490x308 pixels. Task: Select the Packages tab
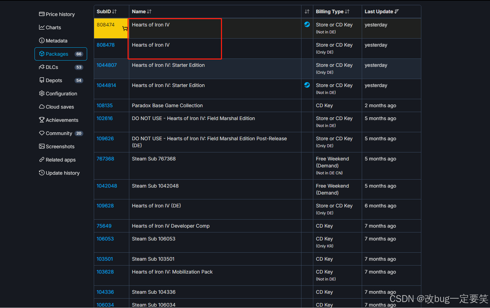pyautogui.click(x=61, y=54)
